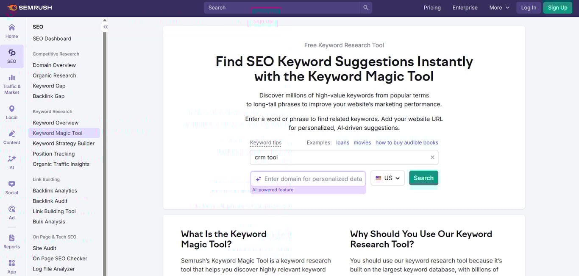Select SEO icon in left rail

pyautogui.click(x=12, y=56)
